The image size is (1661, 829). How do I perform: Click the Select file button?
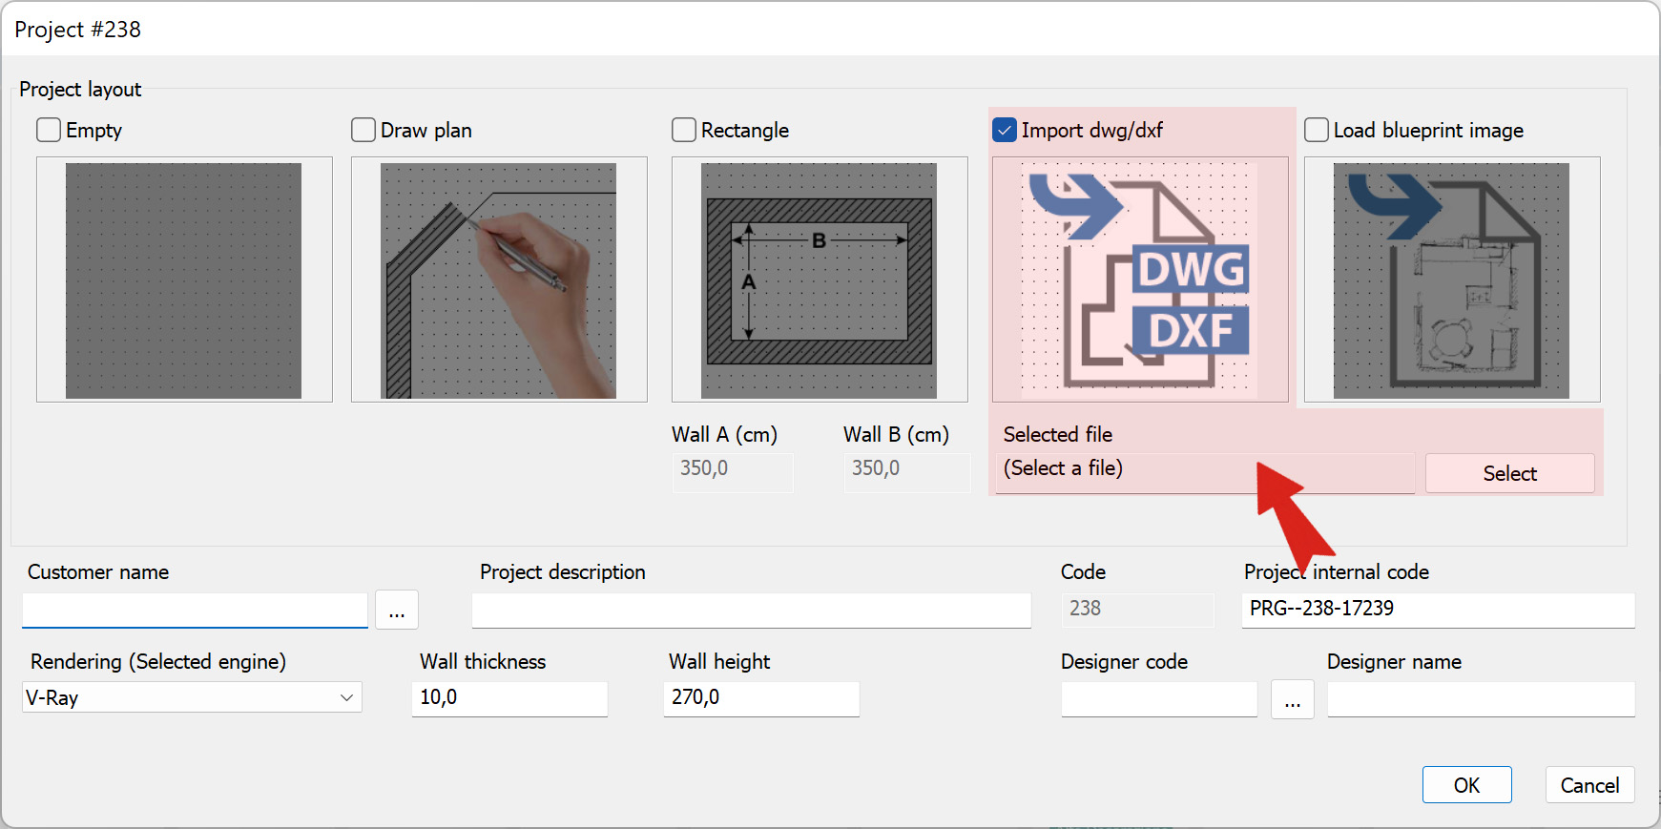pos(1510,473)
